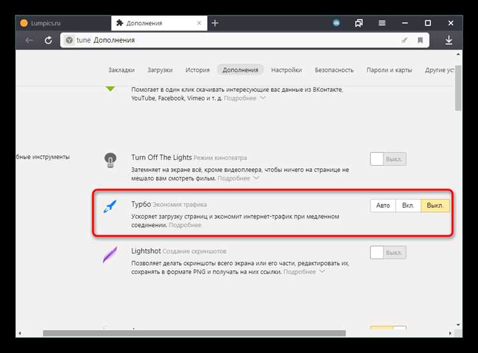Open a new tab with plus icon
The width and height of the screenshot is (478, 353).
click(215, 23)
